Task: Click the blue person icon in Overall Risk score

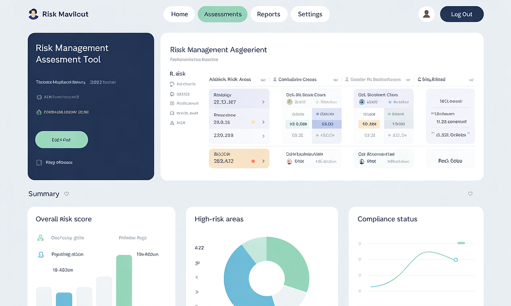Action: (x=40, y=254)
